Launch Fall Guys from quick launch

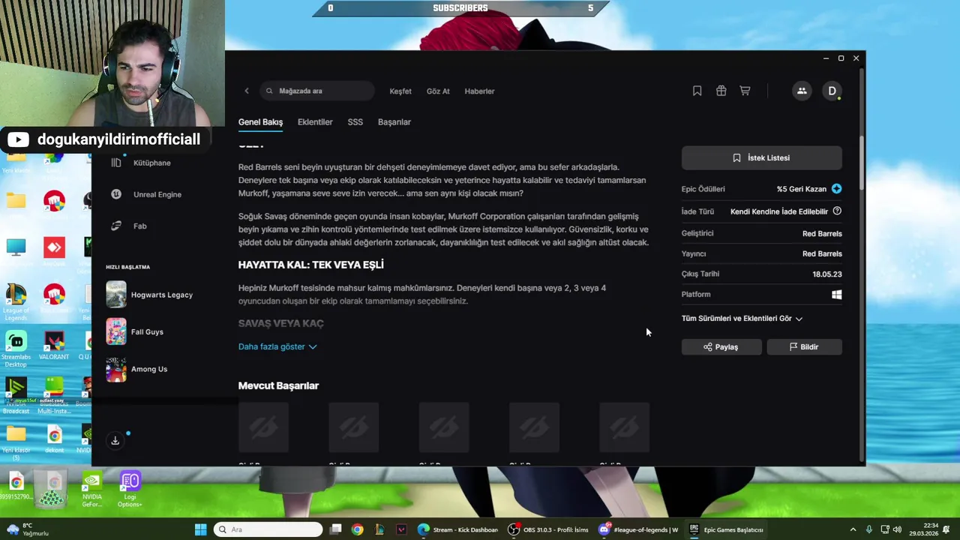[x=134, y=331]
